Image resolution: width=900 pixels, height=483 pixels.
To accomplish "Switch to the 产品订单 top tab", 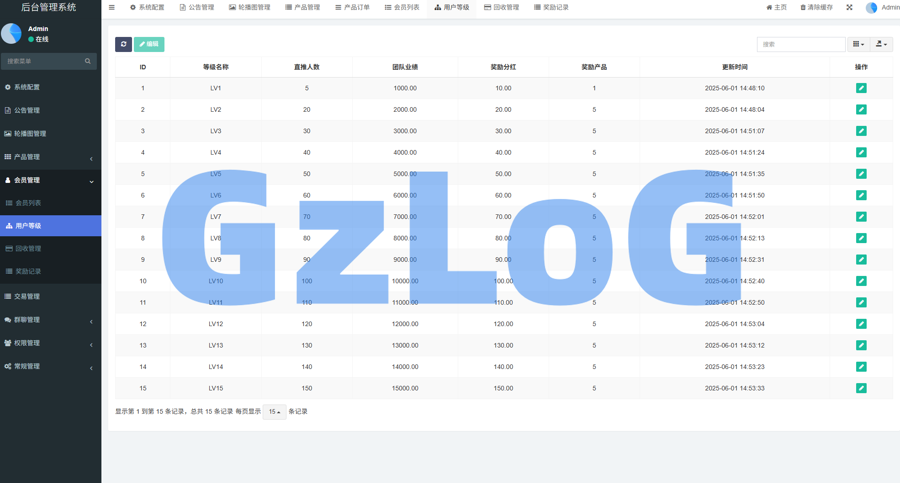I will 352,7.
